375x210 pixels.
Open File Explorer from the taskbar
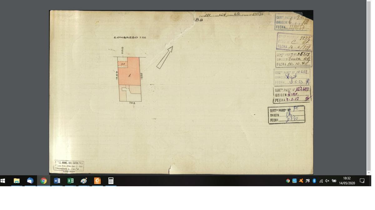click(17, 181)
